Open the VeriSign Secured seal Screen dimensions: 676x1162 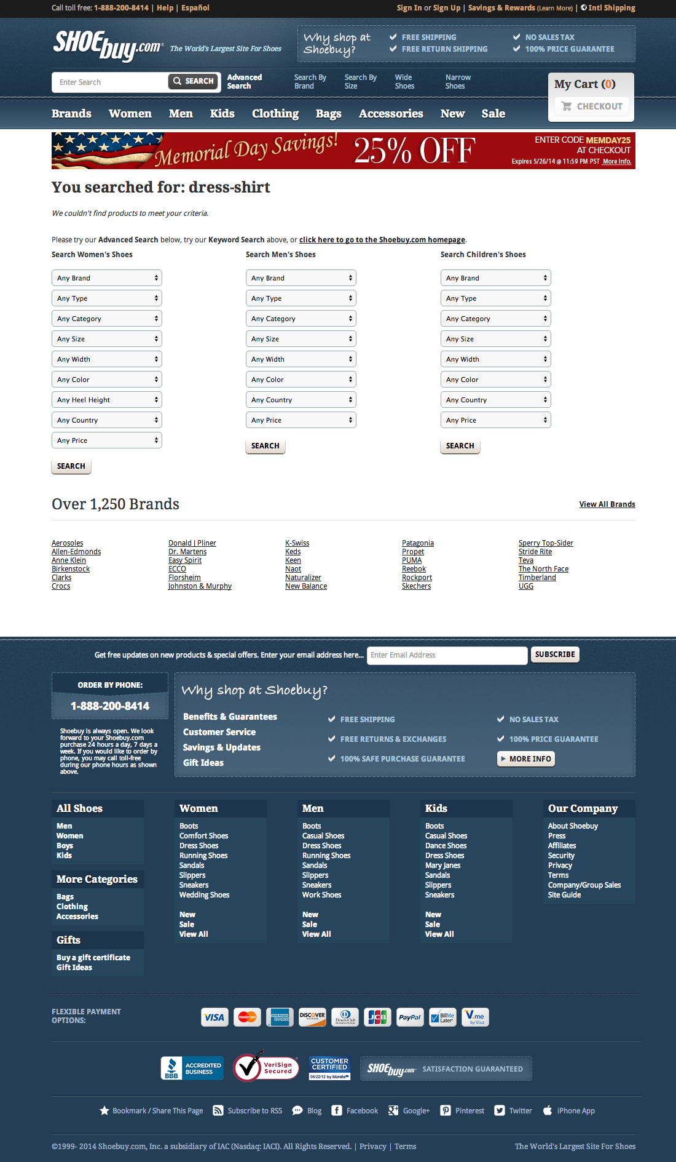(266, 1067)
